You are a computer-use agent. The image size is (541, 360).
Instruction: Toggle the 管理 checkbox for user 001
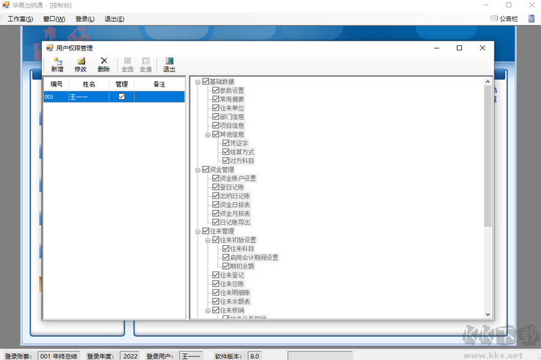[122, 97]
